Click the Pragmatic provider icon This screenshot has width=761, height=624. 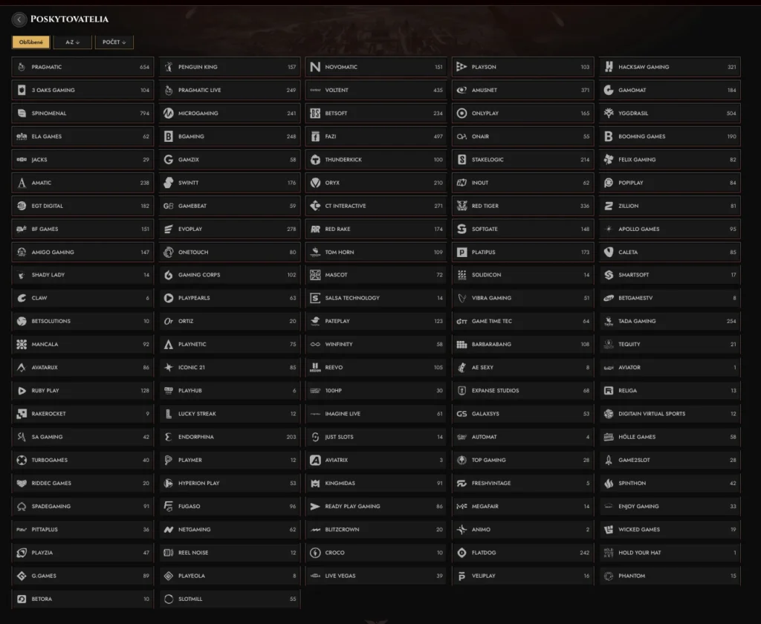click(22, 67)
